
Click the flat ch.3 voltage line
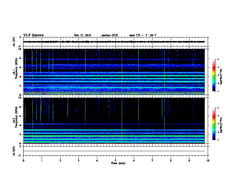pos(114,151)
